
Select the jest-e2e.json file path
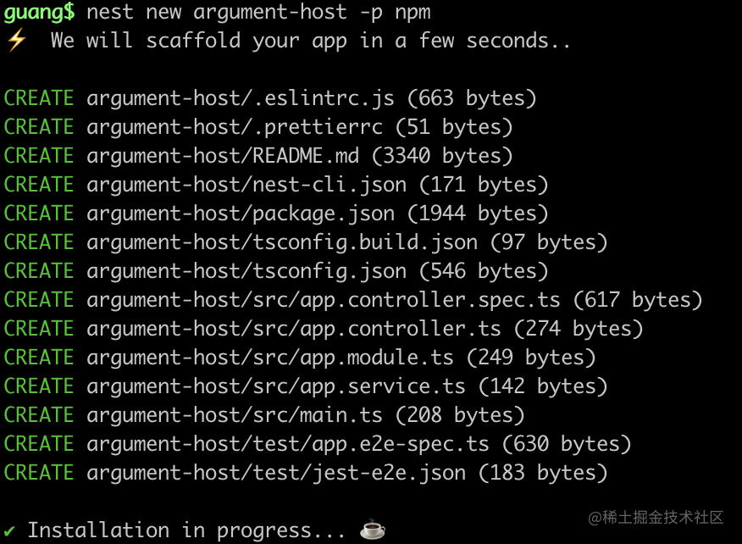(x=276, y=473)
